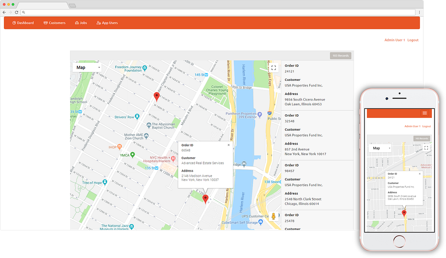Close the order 24121 popup on phone
This screenshot has width=446, height=258.
point(419,174)
